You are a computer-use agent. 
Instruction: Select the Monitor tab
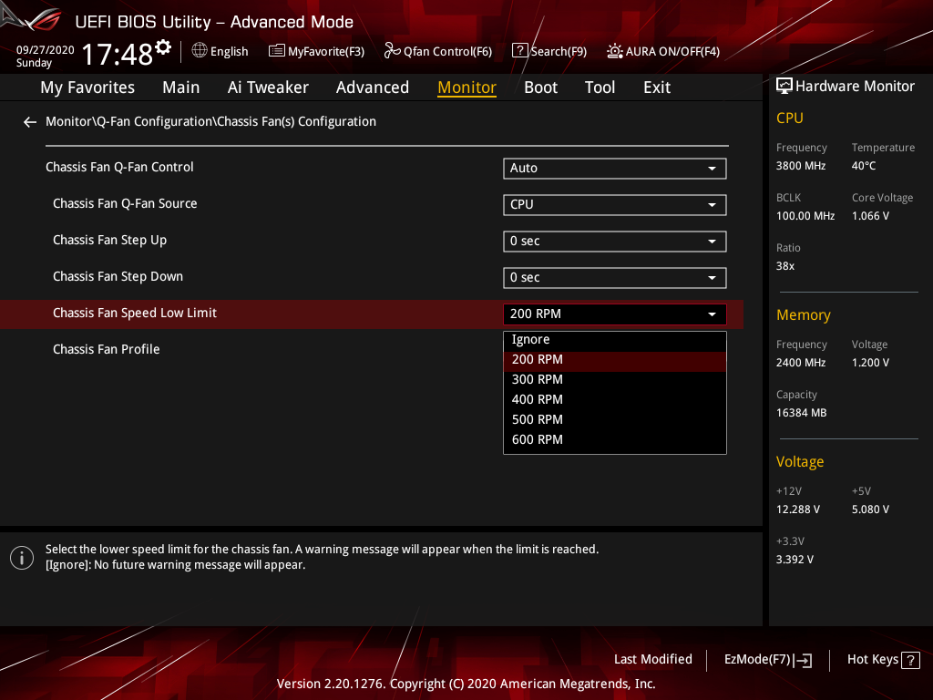[x=467, y=87]
